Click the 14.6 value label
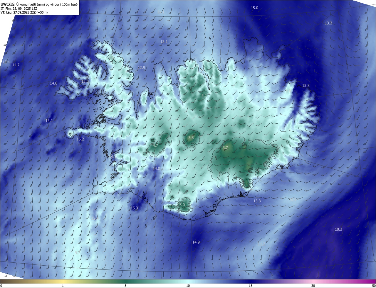This screenshot has height=288, width=376. click(53, 83)
